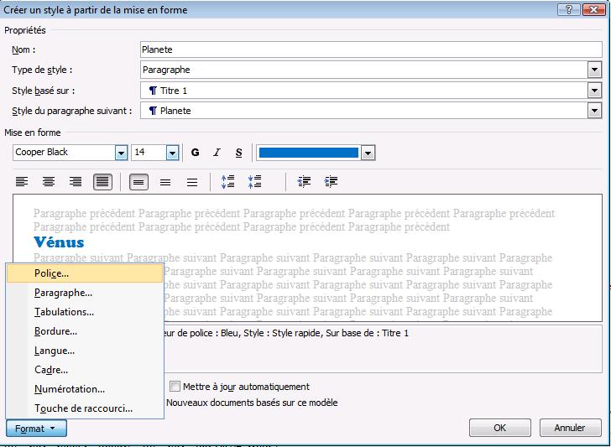
Task: Set 1.5 line spacing
Action: [x=165, y=182]
